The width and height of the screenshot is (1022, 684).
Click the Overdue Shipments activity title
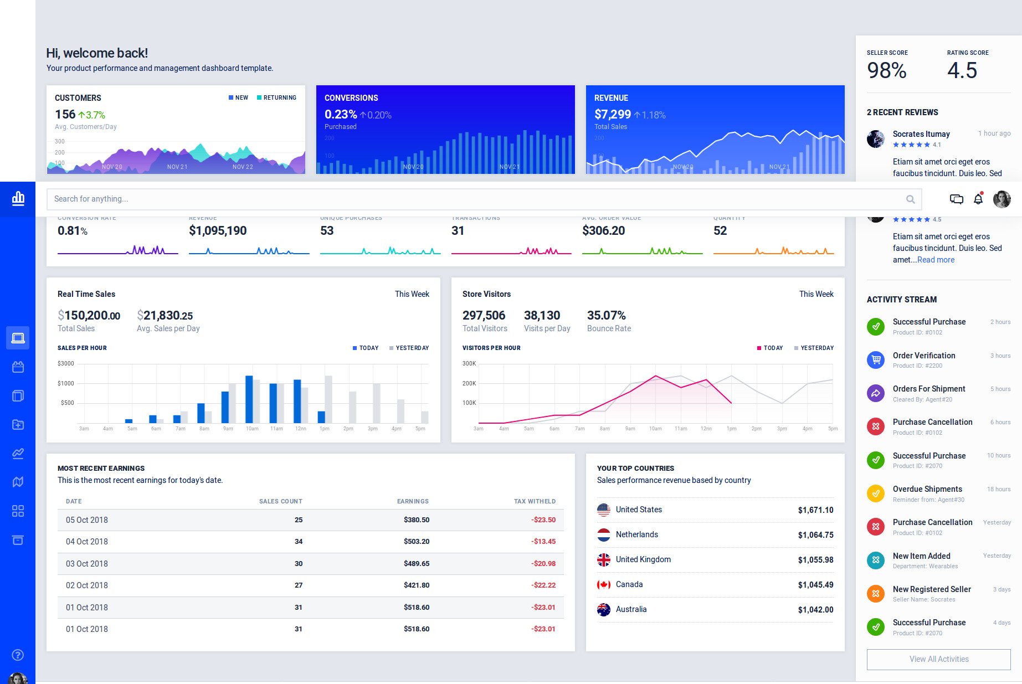pos(927,489)
